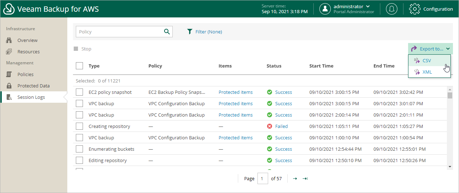Open Protected items link for EC2 snapshot

235,92
